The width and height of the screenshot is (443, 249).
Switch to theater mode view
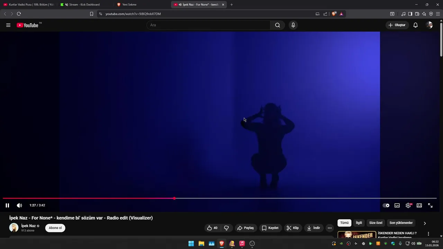(419, 205)
